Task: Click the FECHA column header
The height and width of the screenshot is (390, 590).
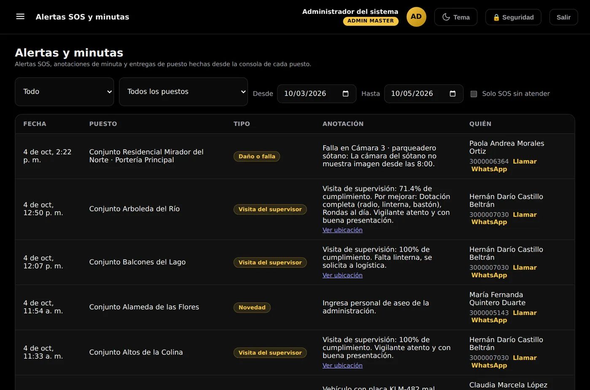Action: pyautogui.click(x=35, y=124)
